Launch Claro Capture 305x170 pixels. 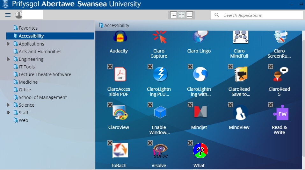point(160,37)
